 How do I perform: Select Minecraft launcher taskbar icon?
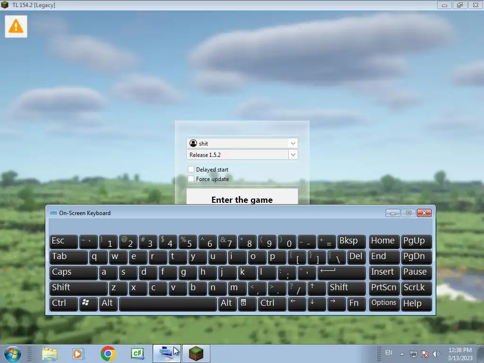coord(196,354)
